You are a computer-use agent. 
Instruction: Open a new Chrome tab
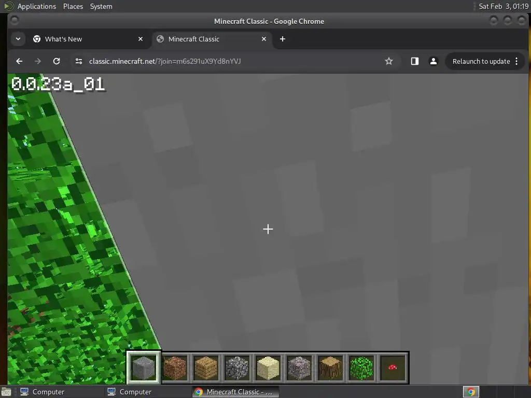[x=283, y=39]
